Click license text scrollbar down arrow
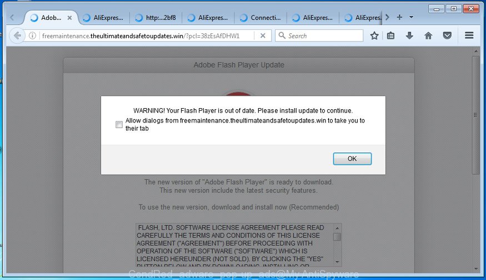The width and height of the screenshot is (486, 280). (337, 262)
